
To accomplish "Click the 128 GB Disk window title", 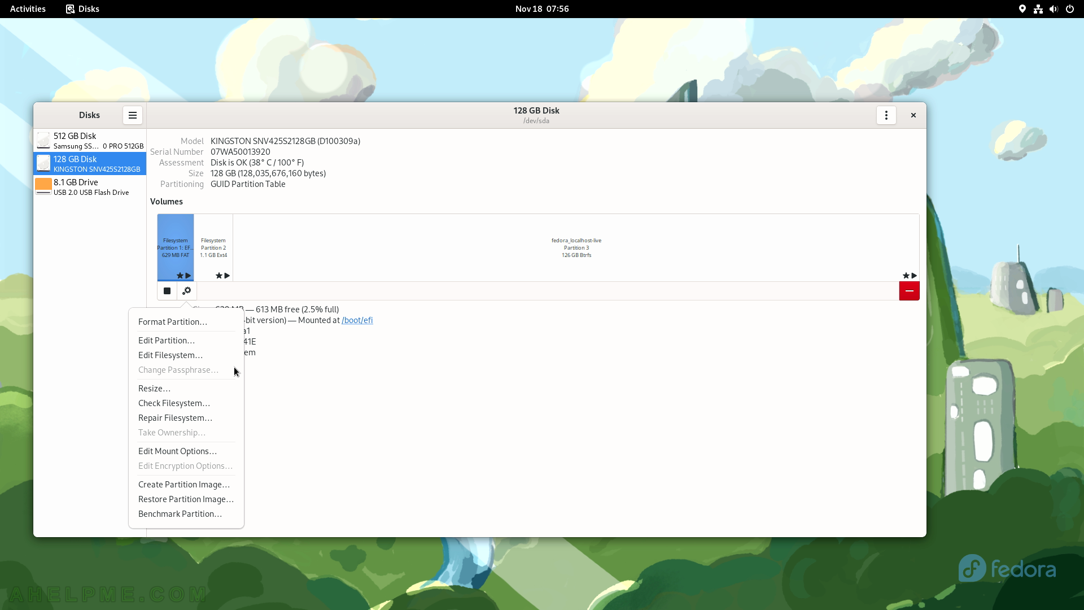I will pyautogui.click(x=536, y=111).
